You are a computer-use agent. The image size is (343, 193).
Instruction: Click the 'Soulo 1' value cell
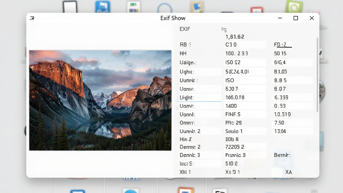tap(245, 131)
